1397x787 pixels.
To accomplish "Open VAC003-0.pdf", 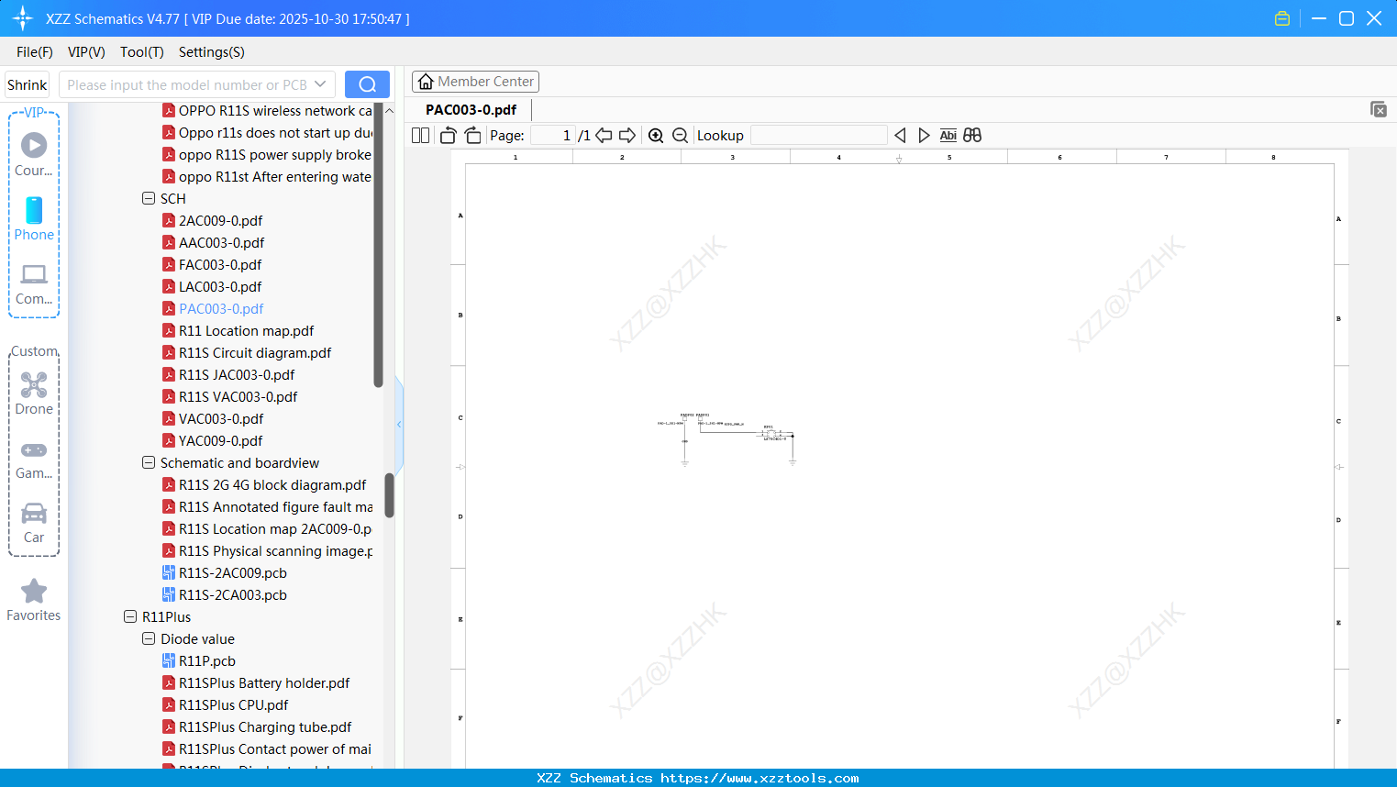I will (221, 418).
